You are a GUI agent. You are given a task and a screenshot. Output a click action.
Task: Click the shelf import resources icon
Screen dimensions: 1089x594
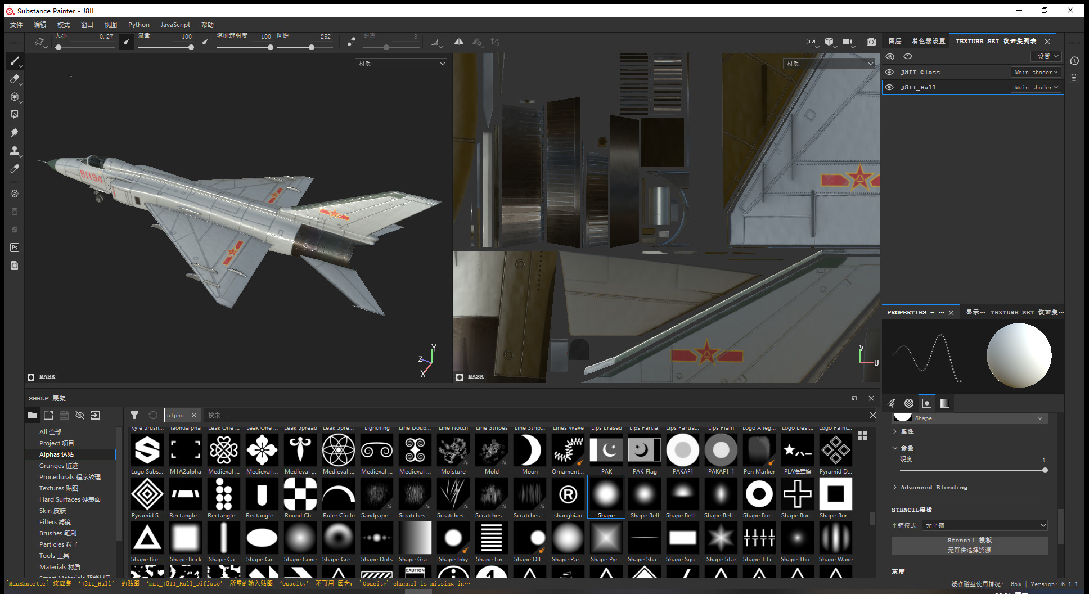pyautogui.click(x=96, y=415)
